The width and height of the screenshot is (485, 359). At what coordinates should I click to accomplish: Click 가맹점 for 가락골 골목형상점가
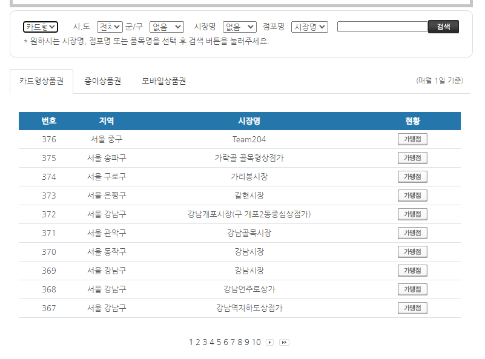[x=412, y=157]
